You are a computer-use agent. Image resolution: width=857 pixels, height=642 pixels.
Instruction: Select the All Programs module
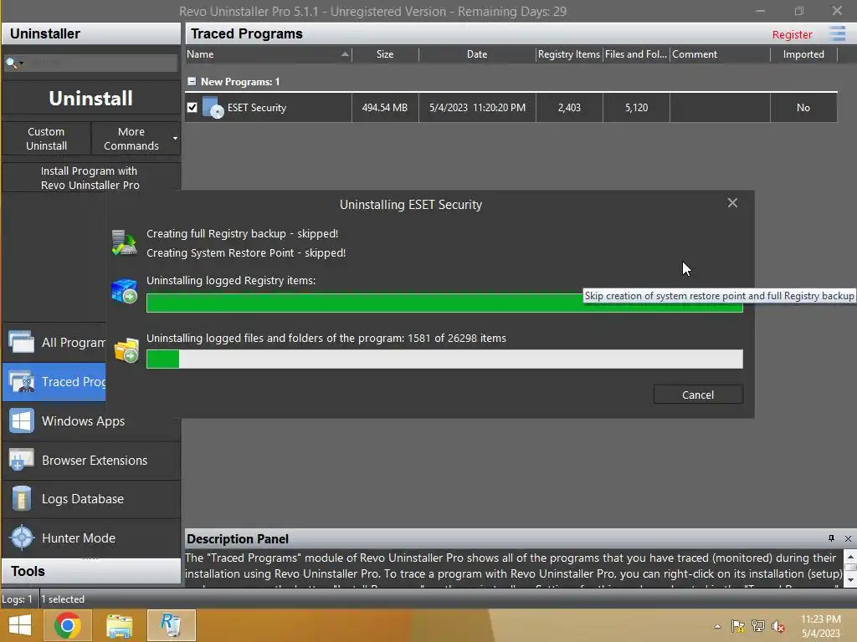(54, 342)
